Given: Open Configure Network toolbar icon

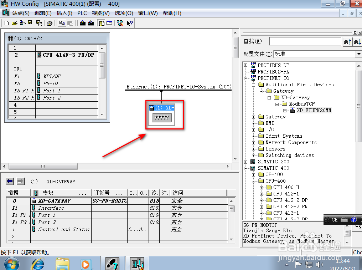Looking at the screenshot, I should (120, 23).
